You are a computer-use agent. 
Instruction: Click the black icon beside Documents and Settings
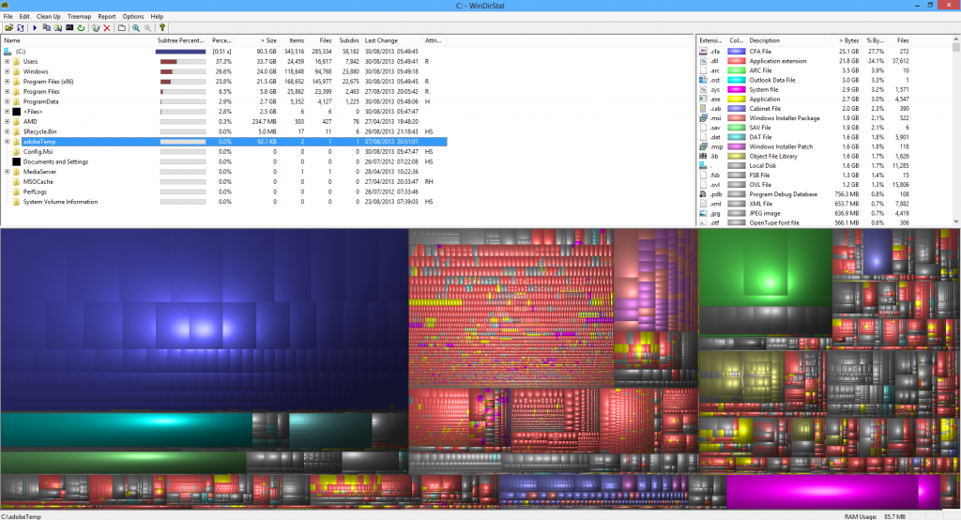coord(17,161)
